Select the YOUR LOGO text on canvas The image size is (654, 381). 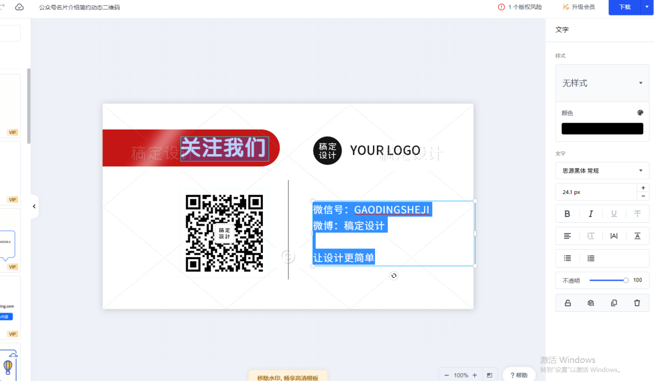pyautogui.click(x=385, y=151)
